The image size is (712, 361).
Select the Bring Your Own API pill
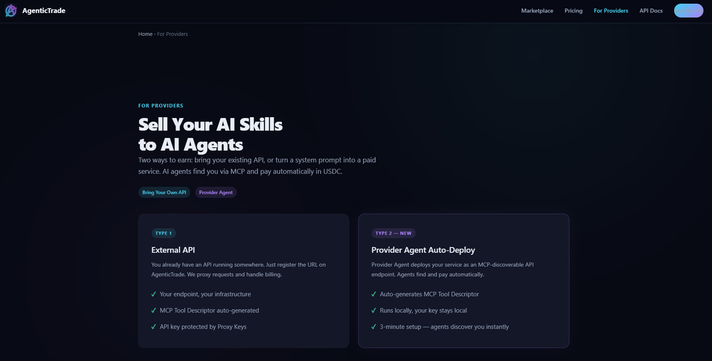tap(164, 193)
